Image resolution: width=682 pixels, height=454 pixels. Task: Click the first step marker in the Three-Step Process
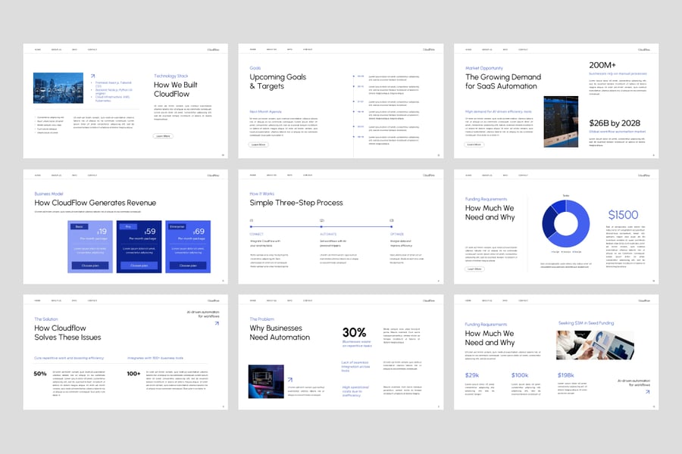point(251,226)
